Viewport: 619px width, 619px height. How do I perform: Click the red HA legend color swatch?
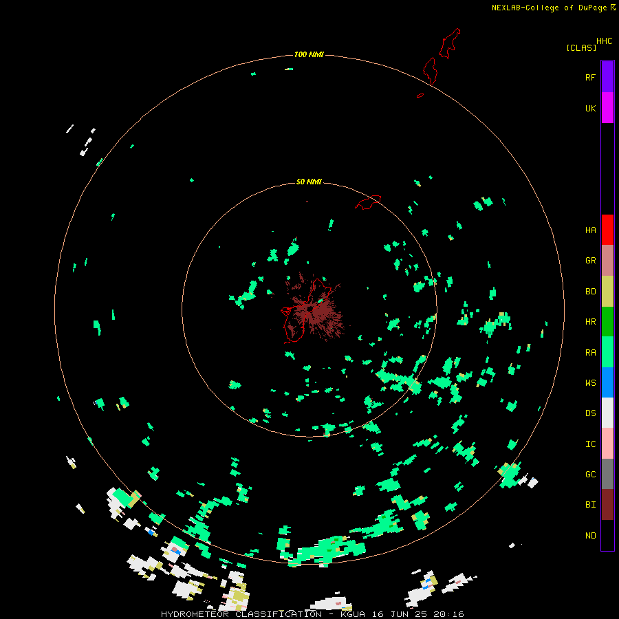pyautogui.click(x=607, y=230)
